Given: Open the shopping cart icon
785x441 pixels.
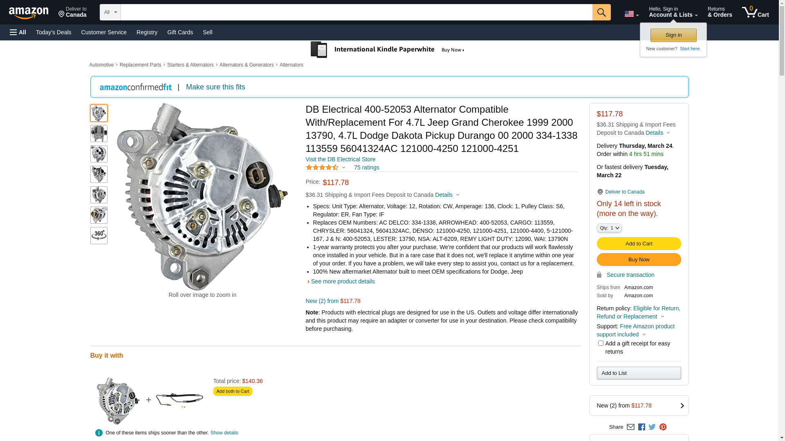Looking at the screenshot, I should 755,12.
